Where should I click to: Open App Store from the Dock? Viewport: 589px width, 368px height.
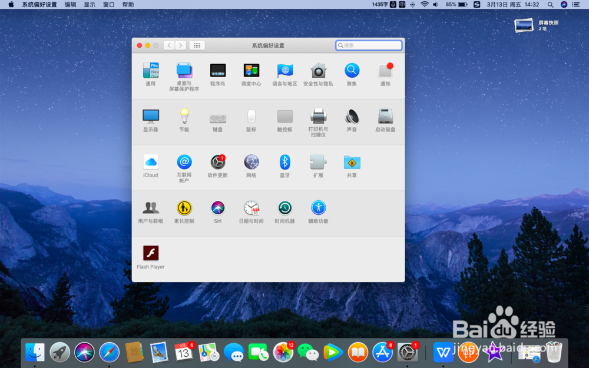tap(382, 352)
